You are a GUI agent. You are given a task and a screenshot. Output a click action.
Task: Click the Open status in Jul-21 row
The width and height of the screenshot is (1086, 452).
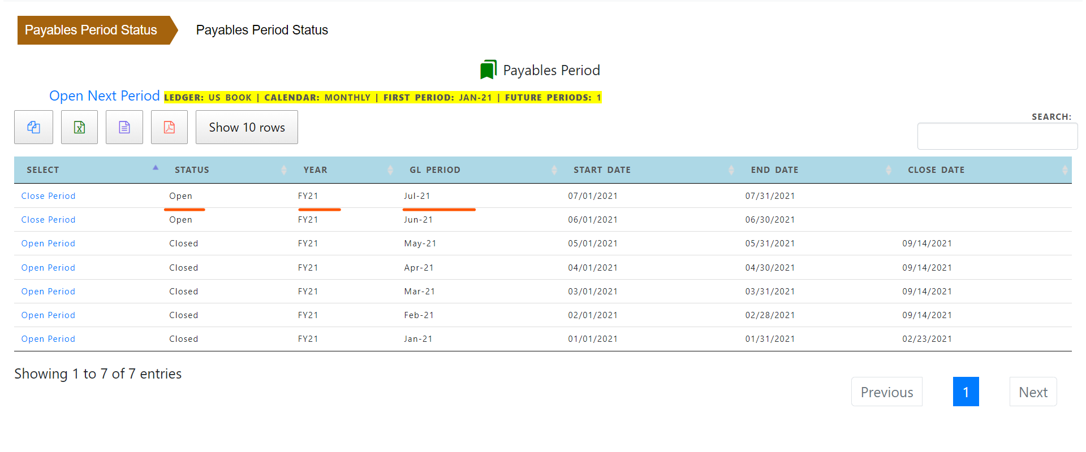pos(180,196)
